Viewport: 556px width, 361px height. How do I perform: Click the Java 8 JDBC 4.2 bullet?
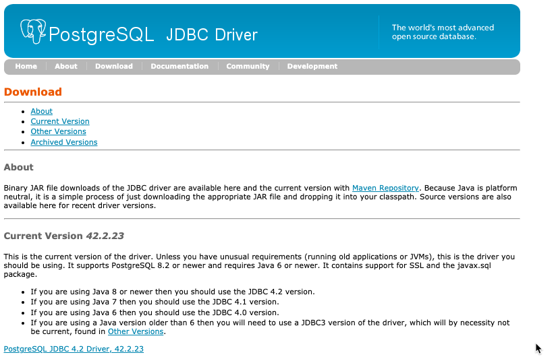(173, 292)
